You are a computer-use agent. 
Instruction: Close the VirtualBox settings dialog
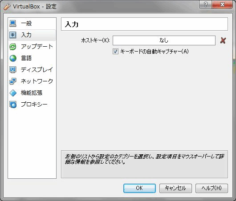click(x=222, y=4)
